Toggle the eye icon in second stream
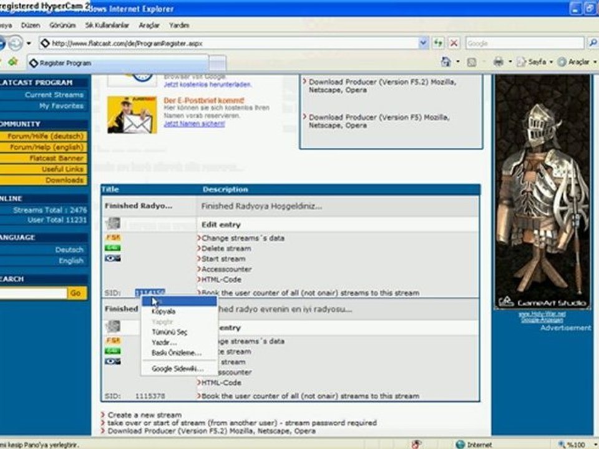Image resolution: width=599 pixels, height=449 pixels. coord(113,362)
